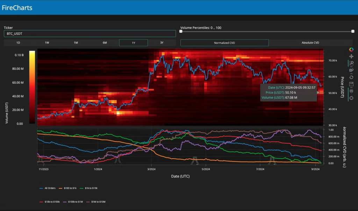Toggle the Hover tooltip tool
358x211 pixels.
pos(351,91)
